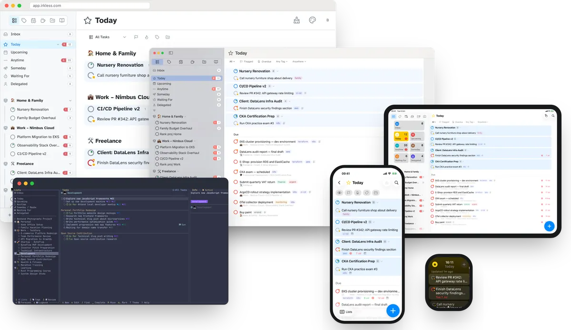Open the theme palette icon in browser header
The width and height of the screenshot is (571, 330).
312,20
